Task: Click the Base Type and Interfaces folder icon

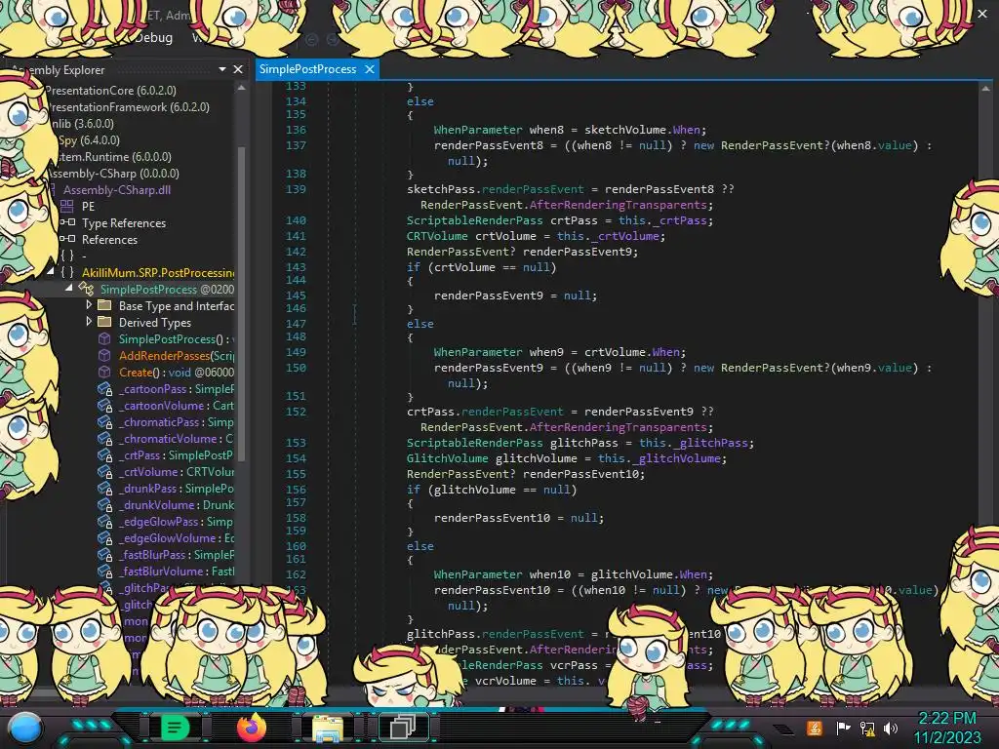Action: [x=104, y=305]
